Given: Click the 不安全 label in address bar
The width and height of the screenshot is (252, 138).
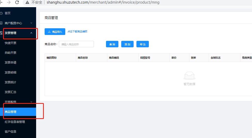Looking at the screenshot, I should point(37,2).
